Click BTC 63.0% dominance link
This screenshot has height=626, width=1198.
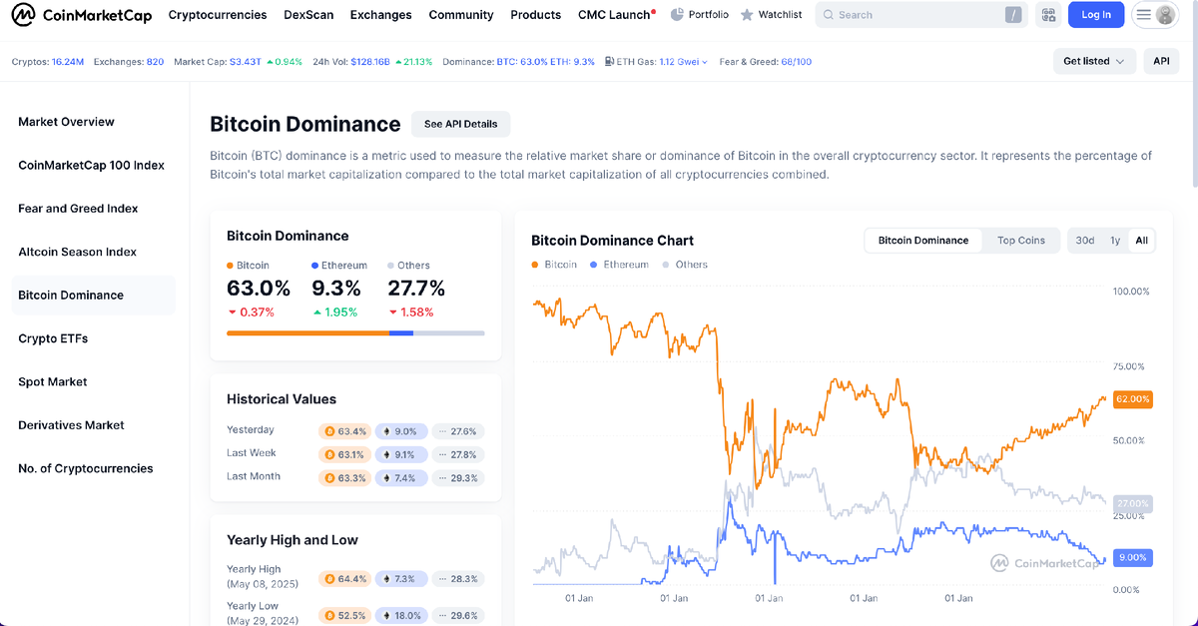(522, 62)
